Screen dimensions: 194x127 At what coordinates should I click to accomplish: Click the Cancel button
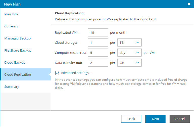[179, 119]
